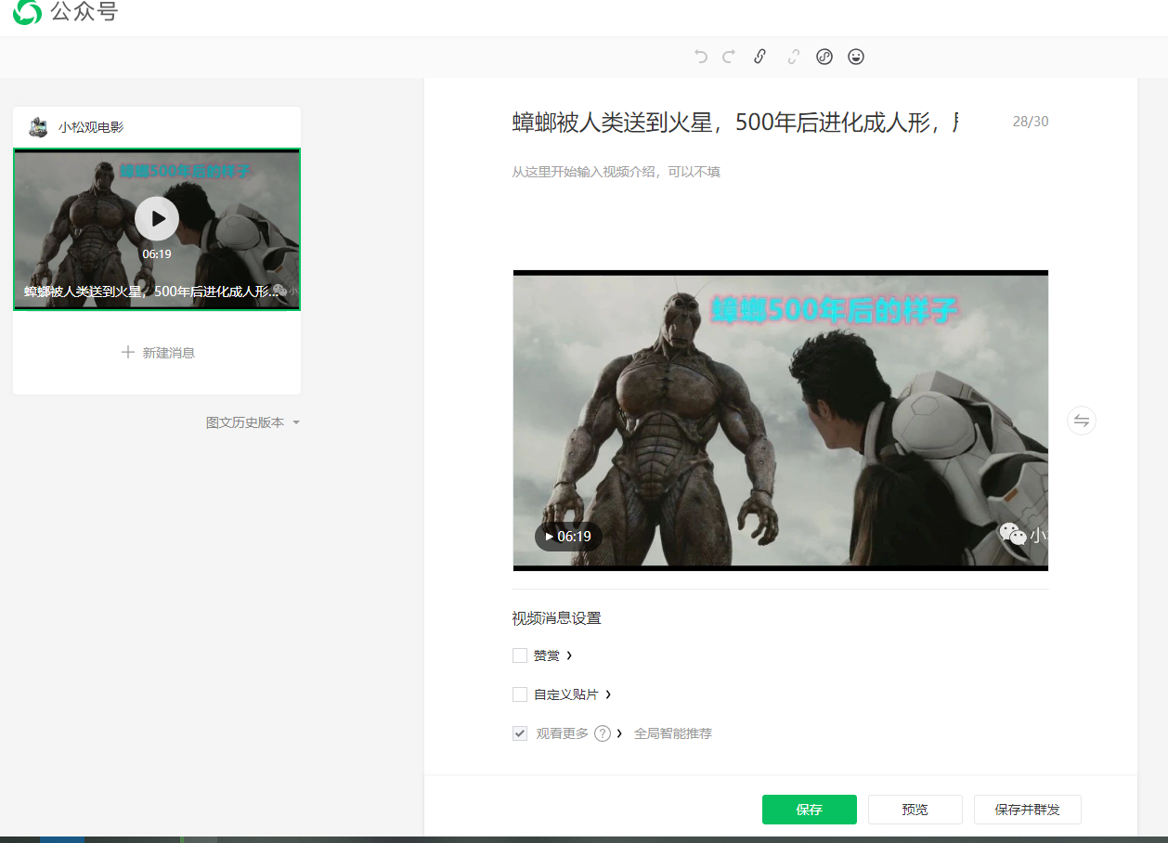Click the help question mark next to 观看更多
1168x843 pixels.
tap(603, 733)
